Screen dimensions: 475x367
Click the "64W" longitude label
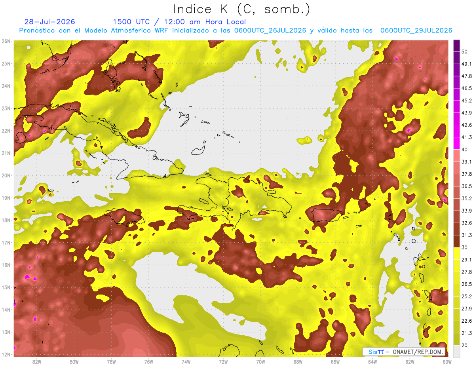pyautogui.click(x=372, y=361)
